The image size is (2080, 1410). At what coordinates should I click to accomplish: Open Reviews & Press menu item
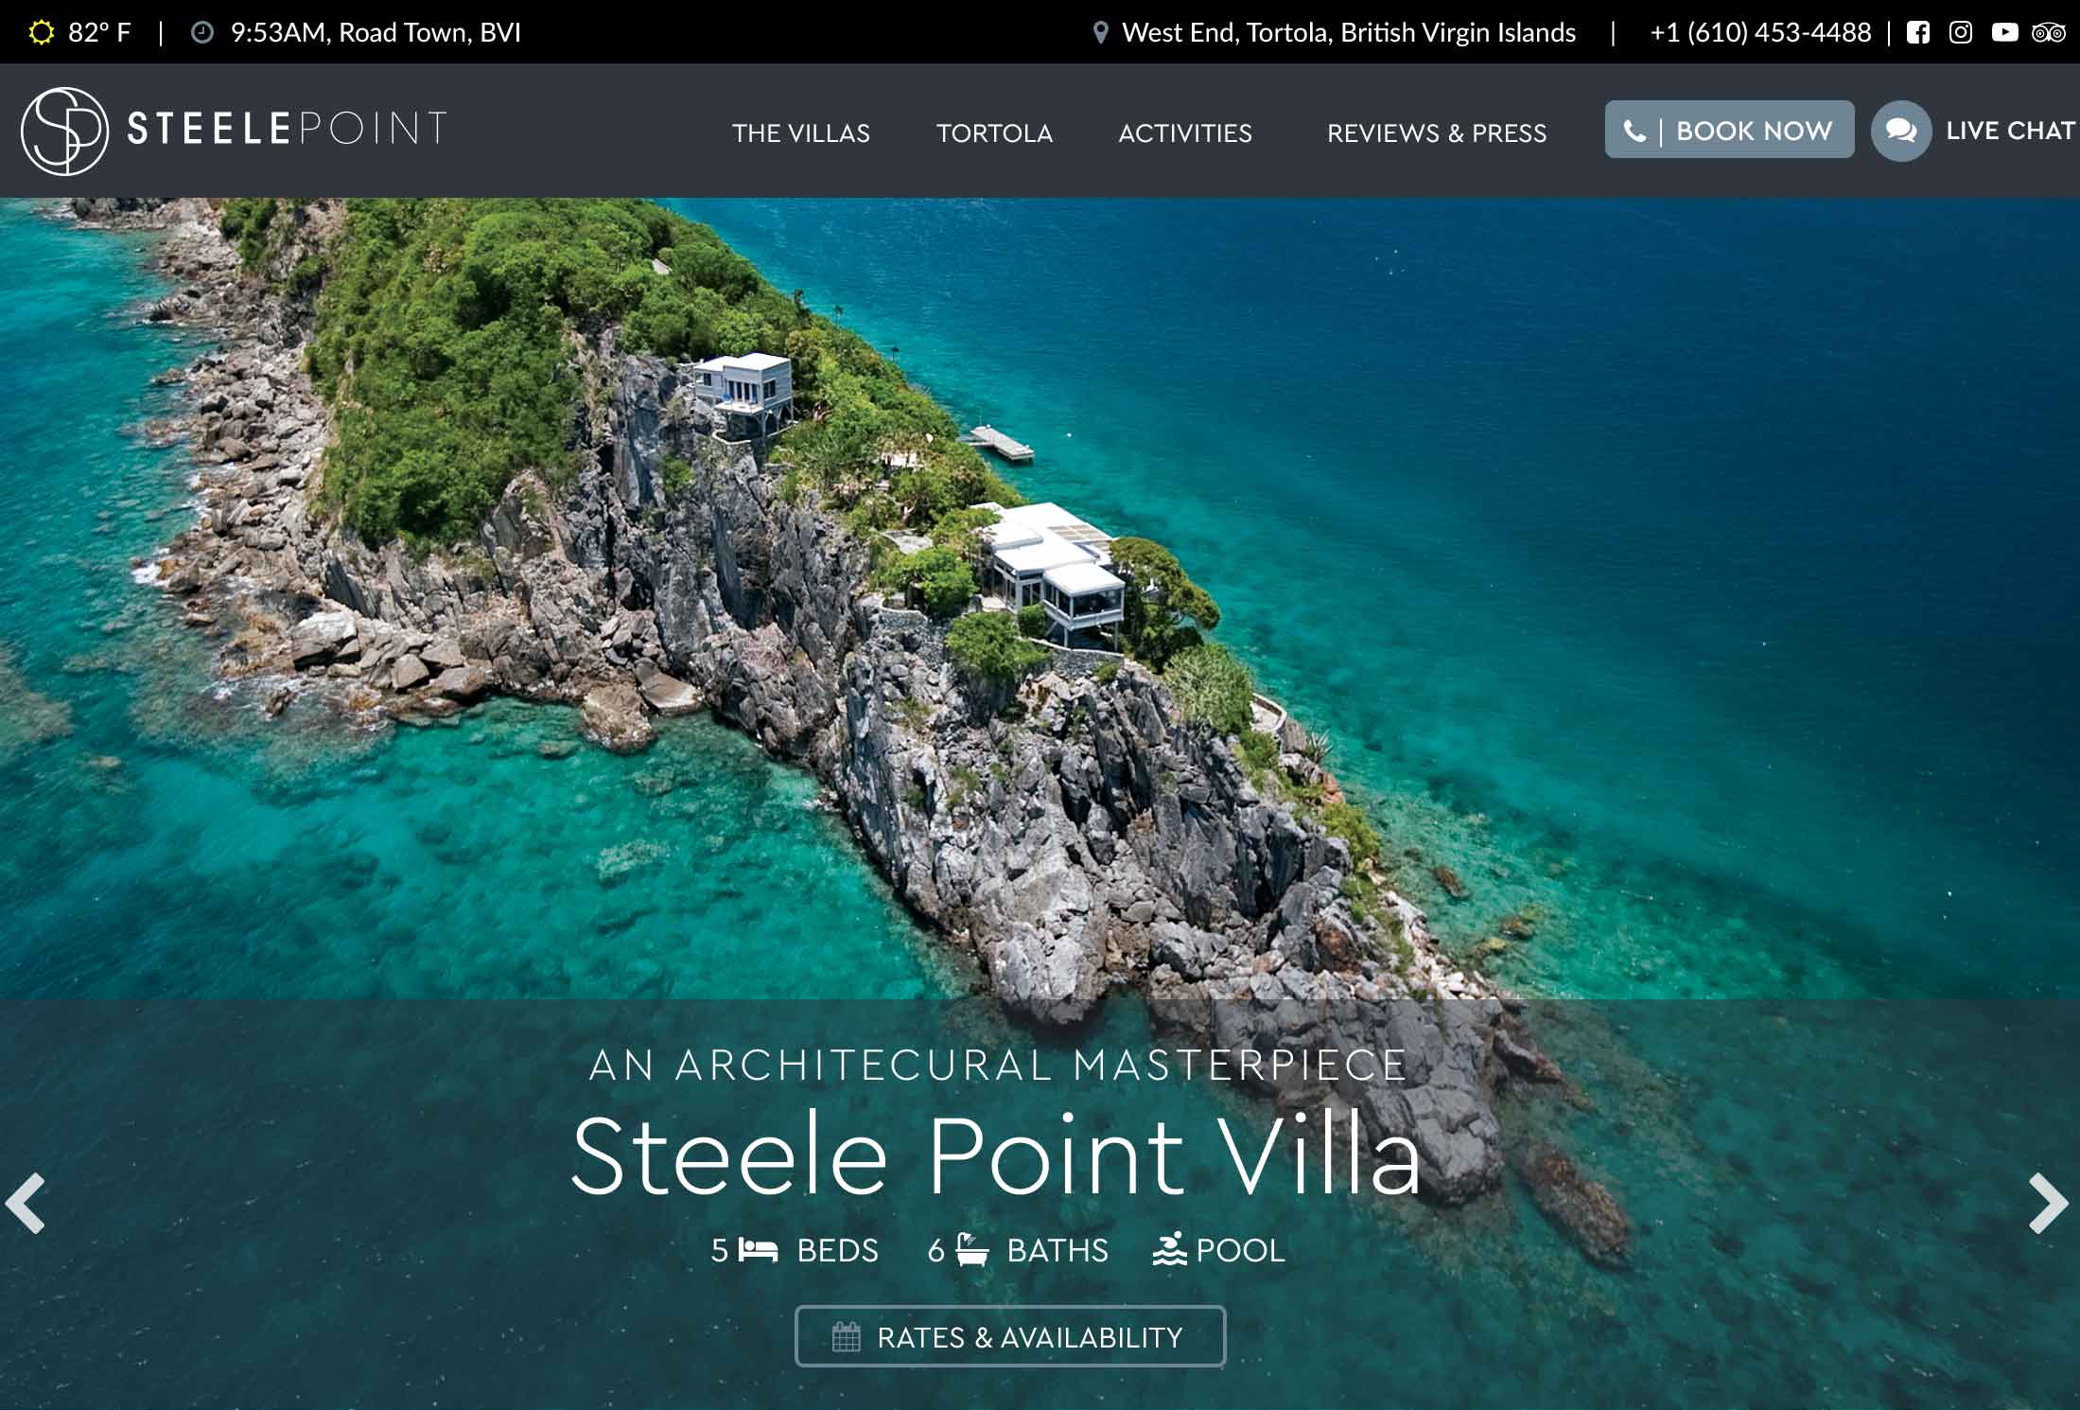click(1437, 133)
